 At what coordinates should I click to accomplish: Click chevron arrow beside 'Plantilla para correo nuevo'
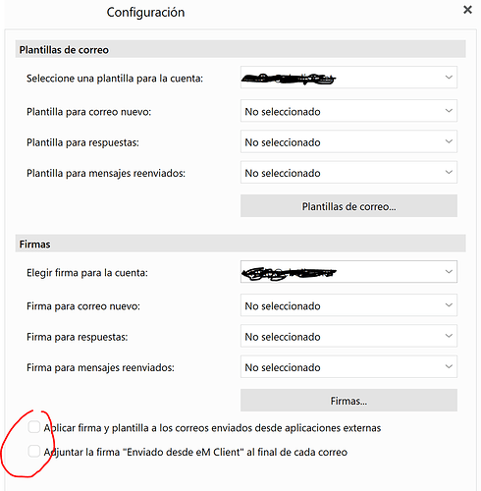449,111
